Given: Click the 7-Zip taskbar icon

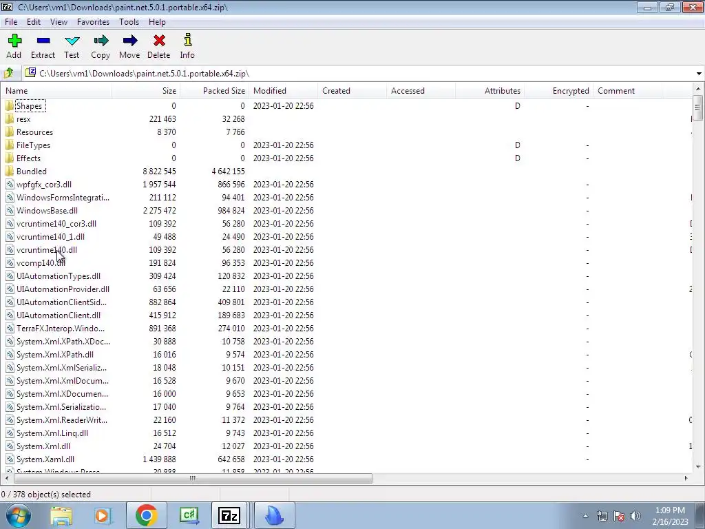Looking at the screenshot, I should (229, 515).
